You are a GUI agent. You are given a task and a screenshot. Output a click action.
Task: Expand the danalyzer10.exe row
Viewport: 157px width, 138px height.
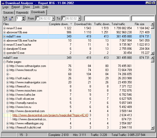click(x=4, y=49)
